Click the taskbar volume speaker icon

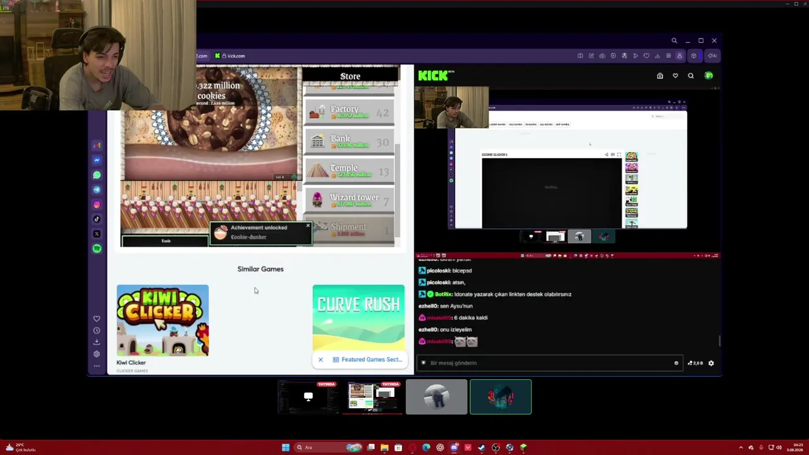pos(779,448)
